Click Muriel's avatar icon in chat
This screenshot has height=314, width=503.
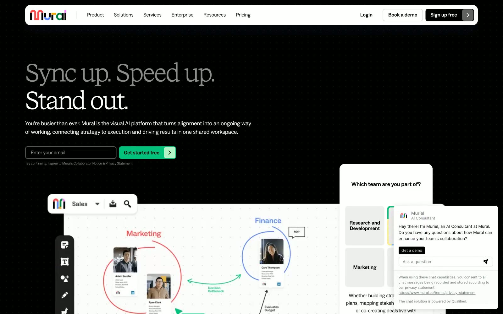tap(404, 216)
